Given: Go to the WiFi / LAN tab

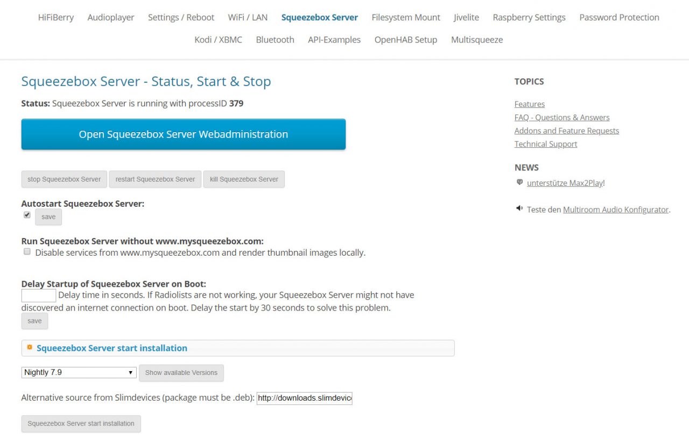Looking at the screenshot, I should pyautogui.click(x=248, y=17).
